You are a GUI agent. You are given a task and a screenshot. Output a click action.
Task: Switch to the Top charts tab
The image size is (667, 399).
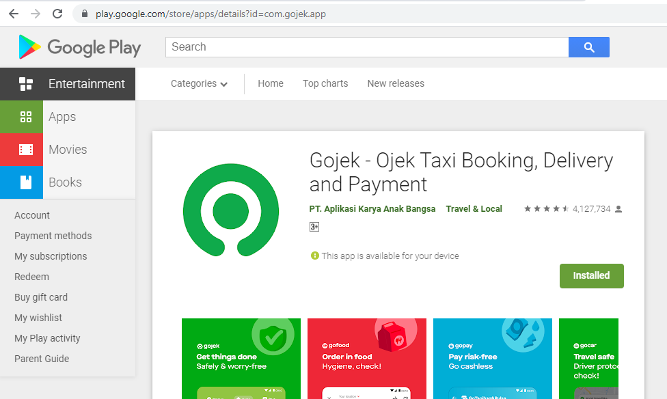[x=325, y=83]
